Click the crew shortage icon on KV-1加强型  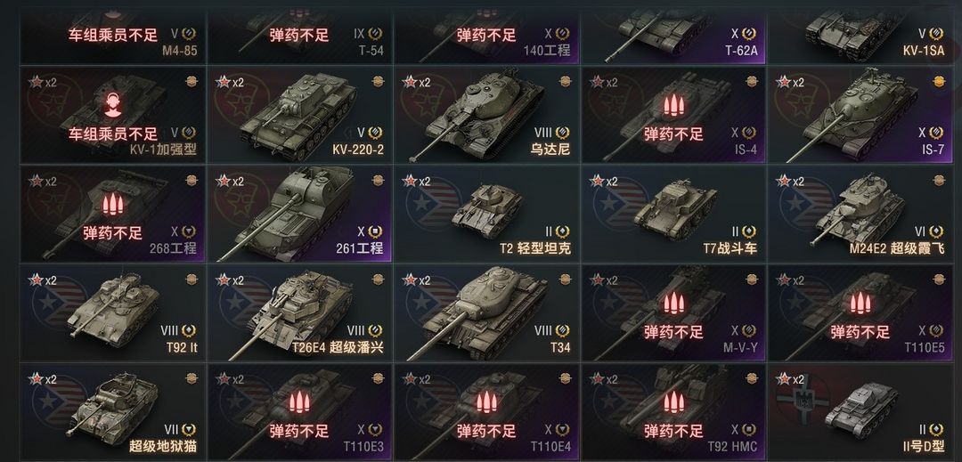[x=112, y=105]
